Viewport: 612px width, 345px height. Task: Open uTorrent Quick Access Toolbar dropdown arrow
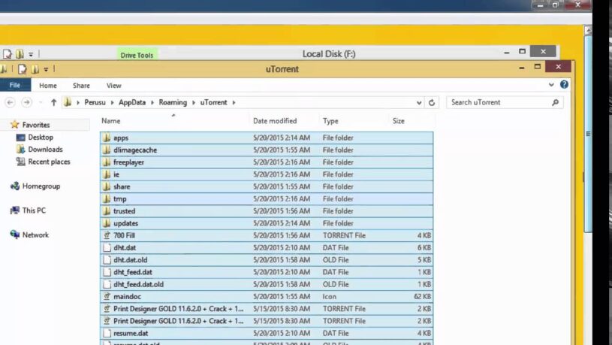(x=46, y=70)
